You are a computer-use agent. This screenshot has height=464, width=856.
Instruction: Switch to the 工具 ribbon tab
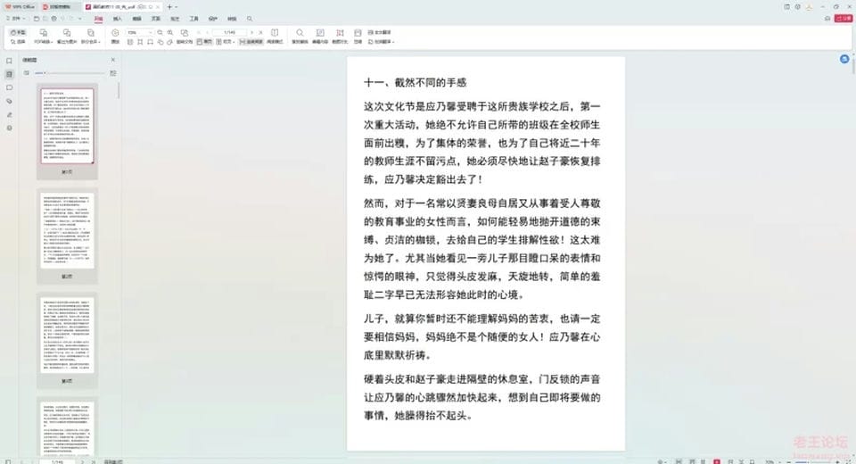193,19
